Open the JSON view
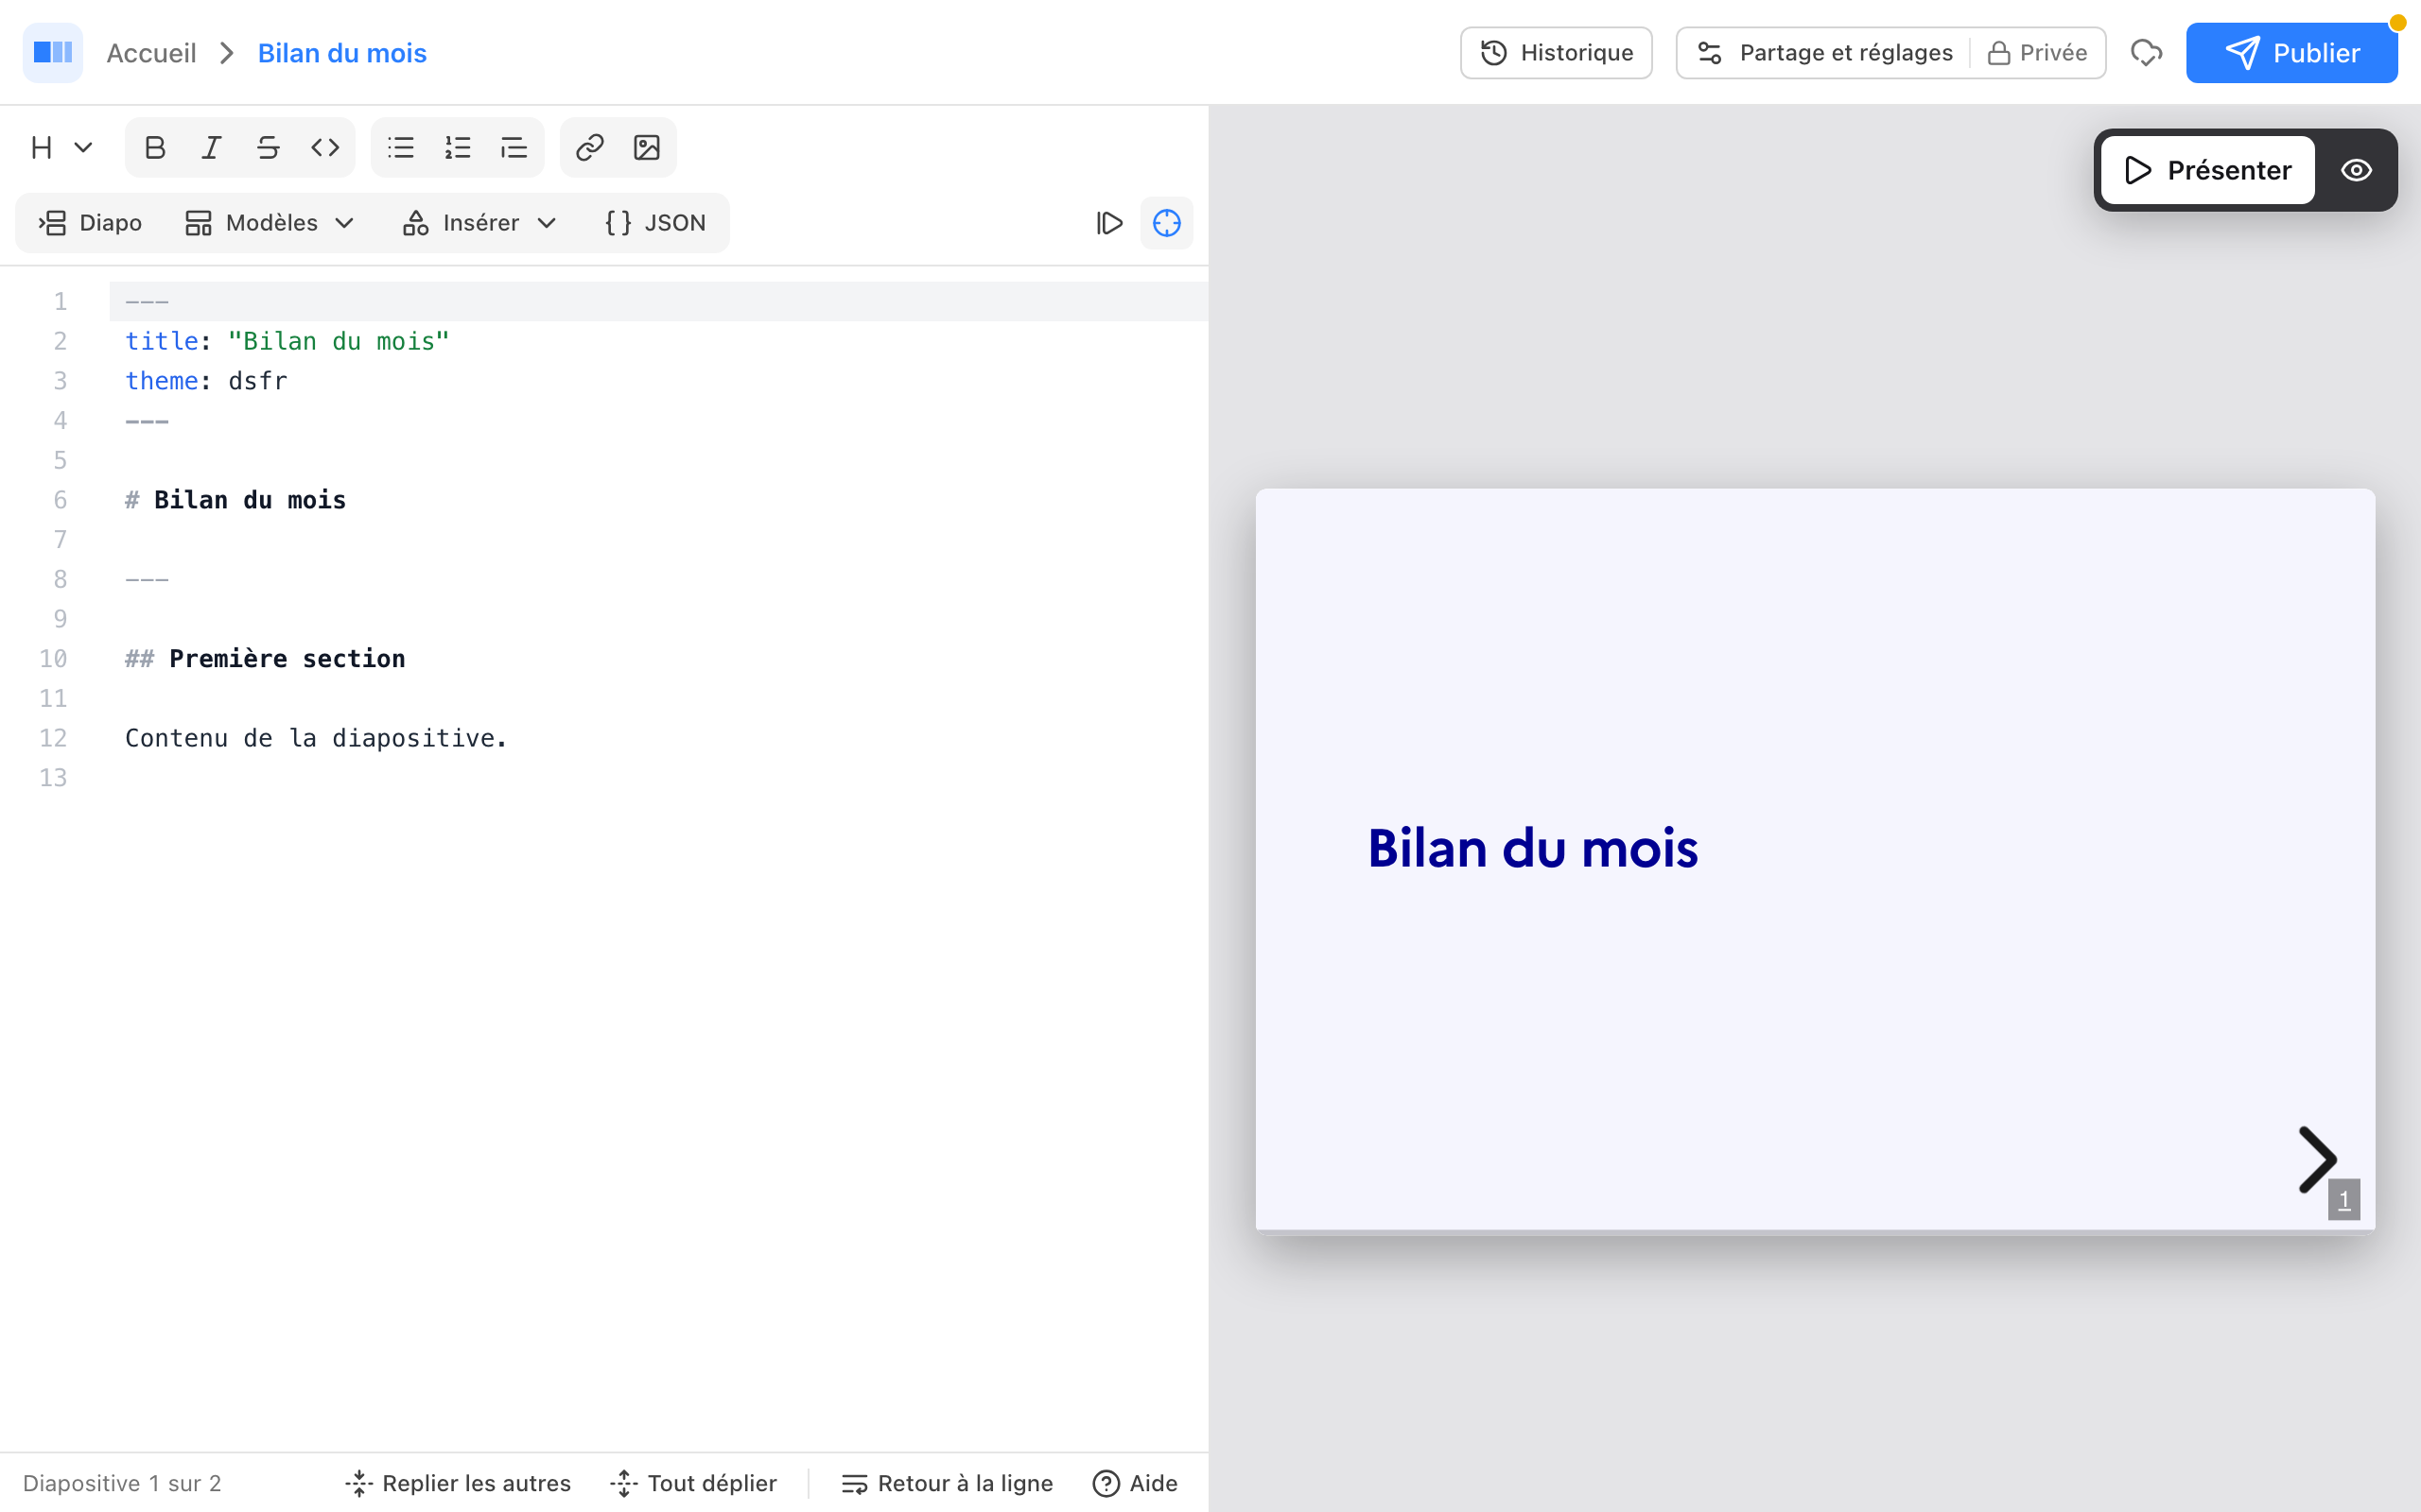2421x1512 pixels. tap(655, 223)
